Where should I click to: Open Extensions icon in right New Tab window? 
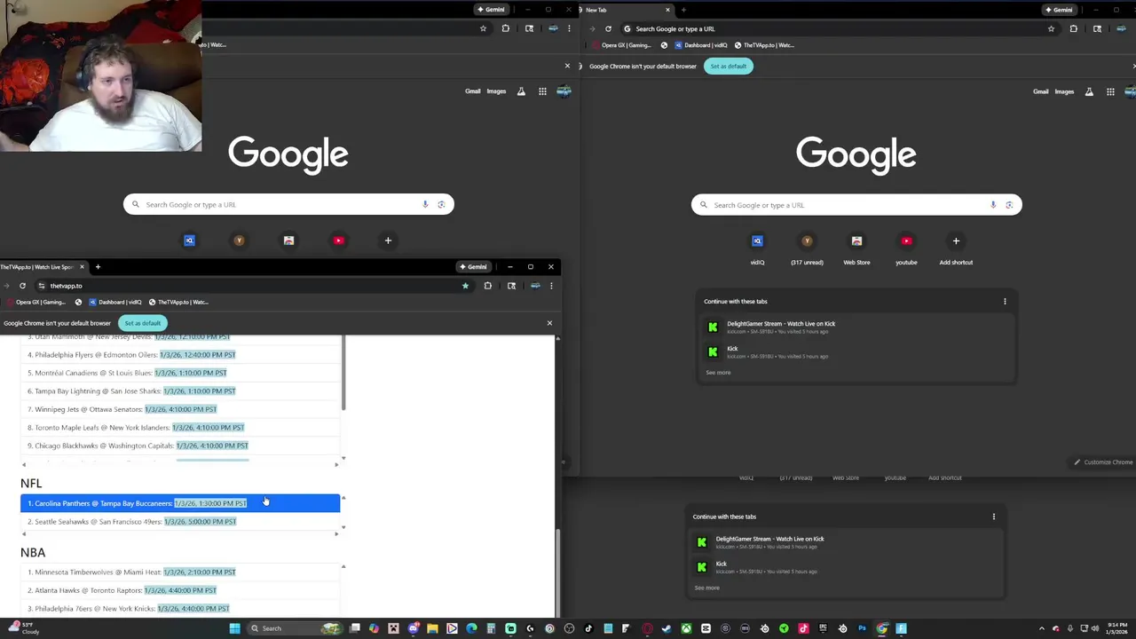(x=1073, y=28)
